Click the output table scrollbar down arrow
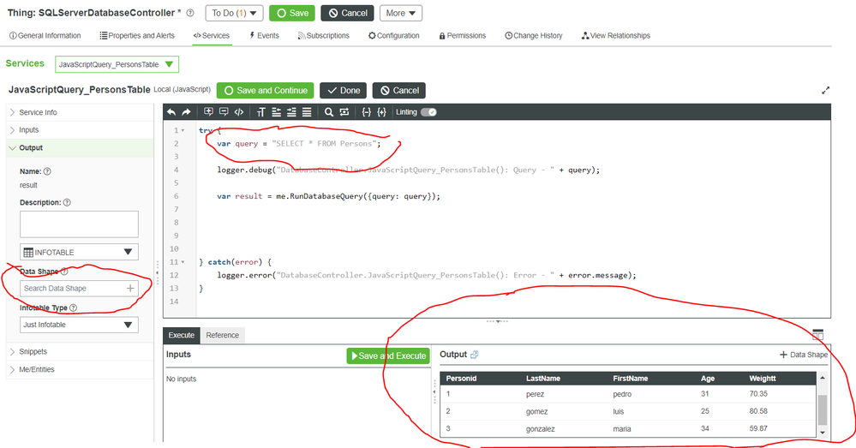The width and height of the screenshot is (856, 448). pos(822,433)
